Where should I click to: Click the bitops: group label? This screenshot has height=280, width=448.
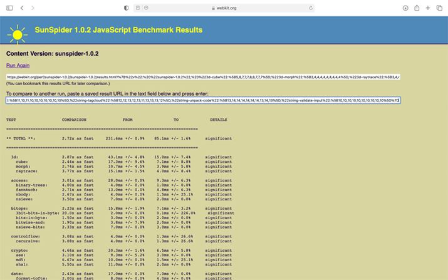click(x=19, y=209)
